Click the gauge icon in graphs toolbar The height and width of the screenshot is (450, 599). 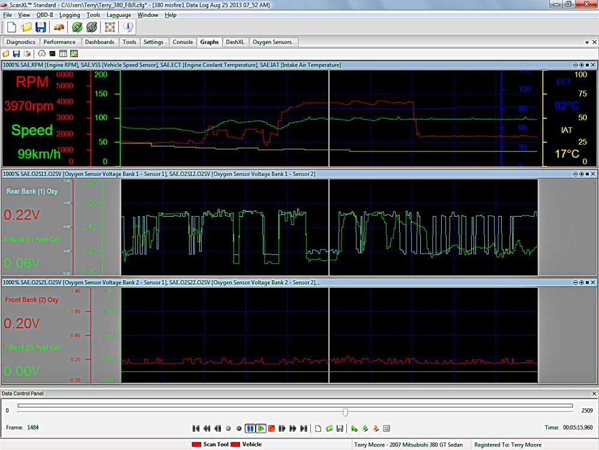tap(42, 53)
